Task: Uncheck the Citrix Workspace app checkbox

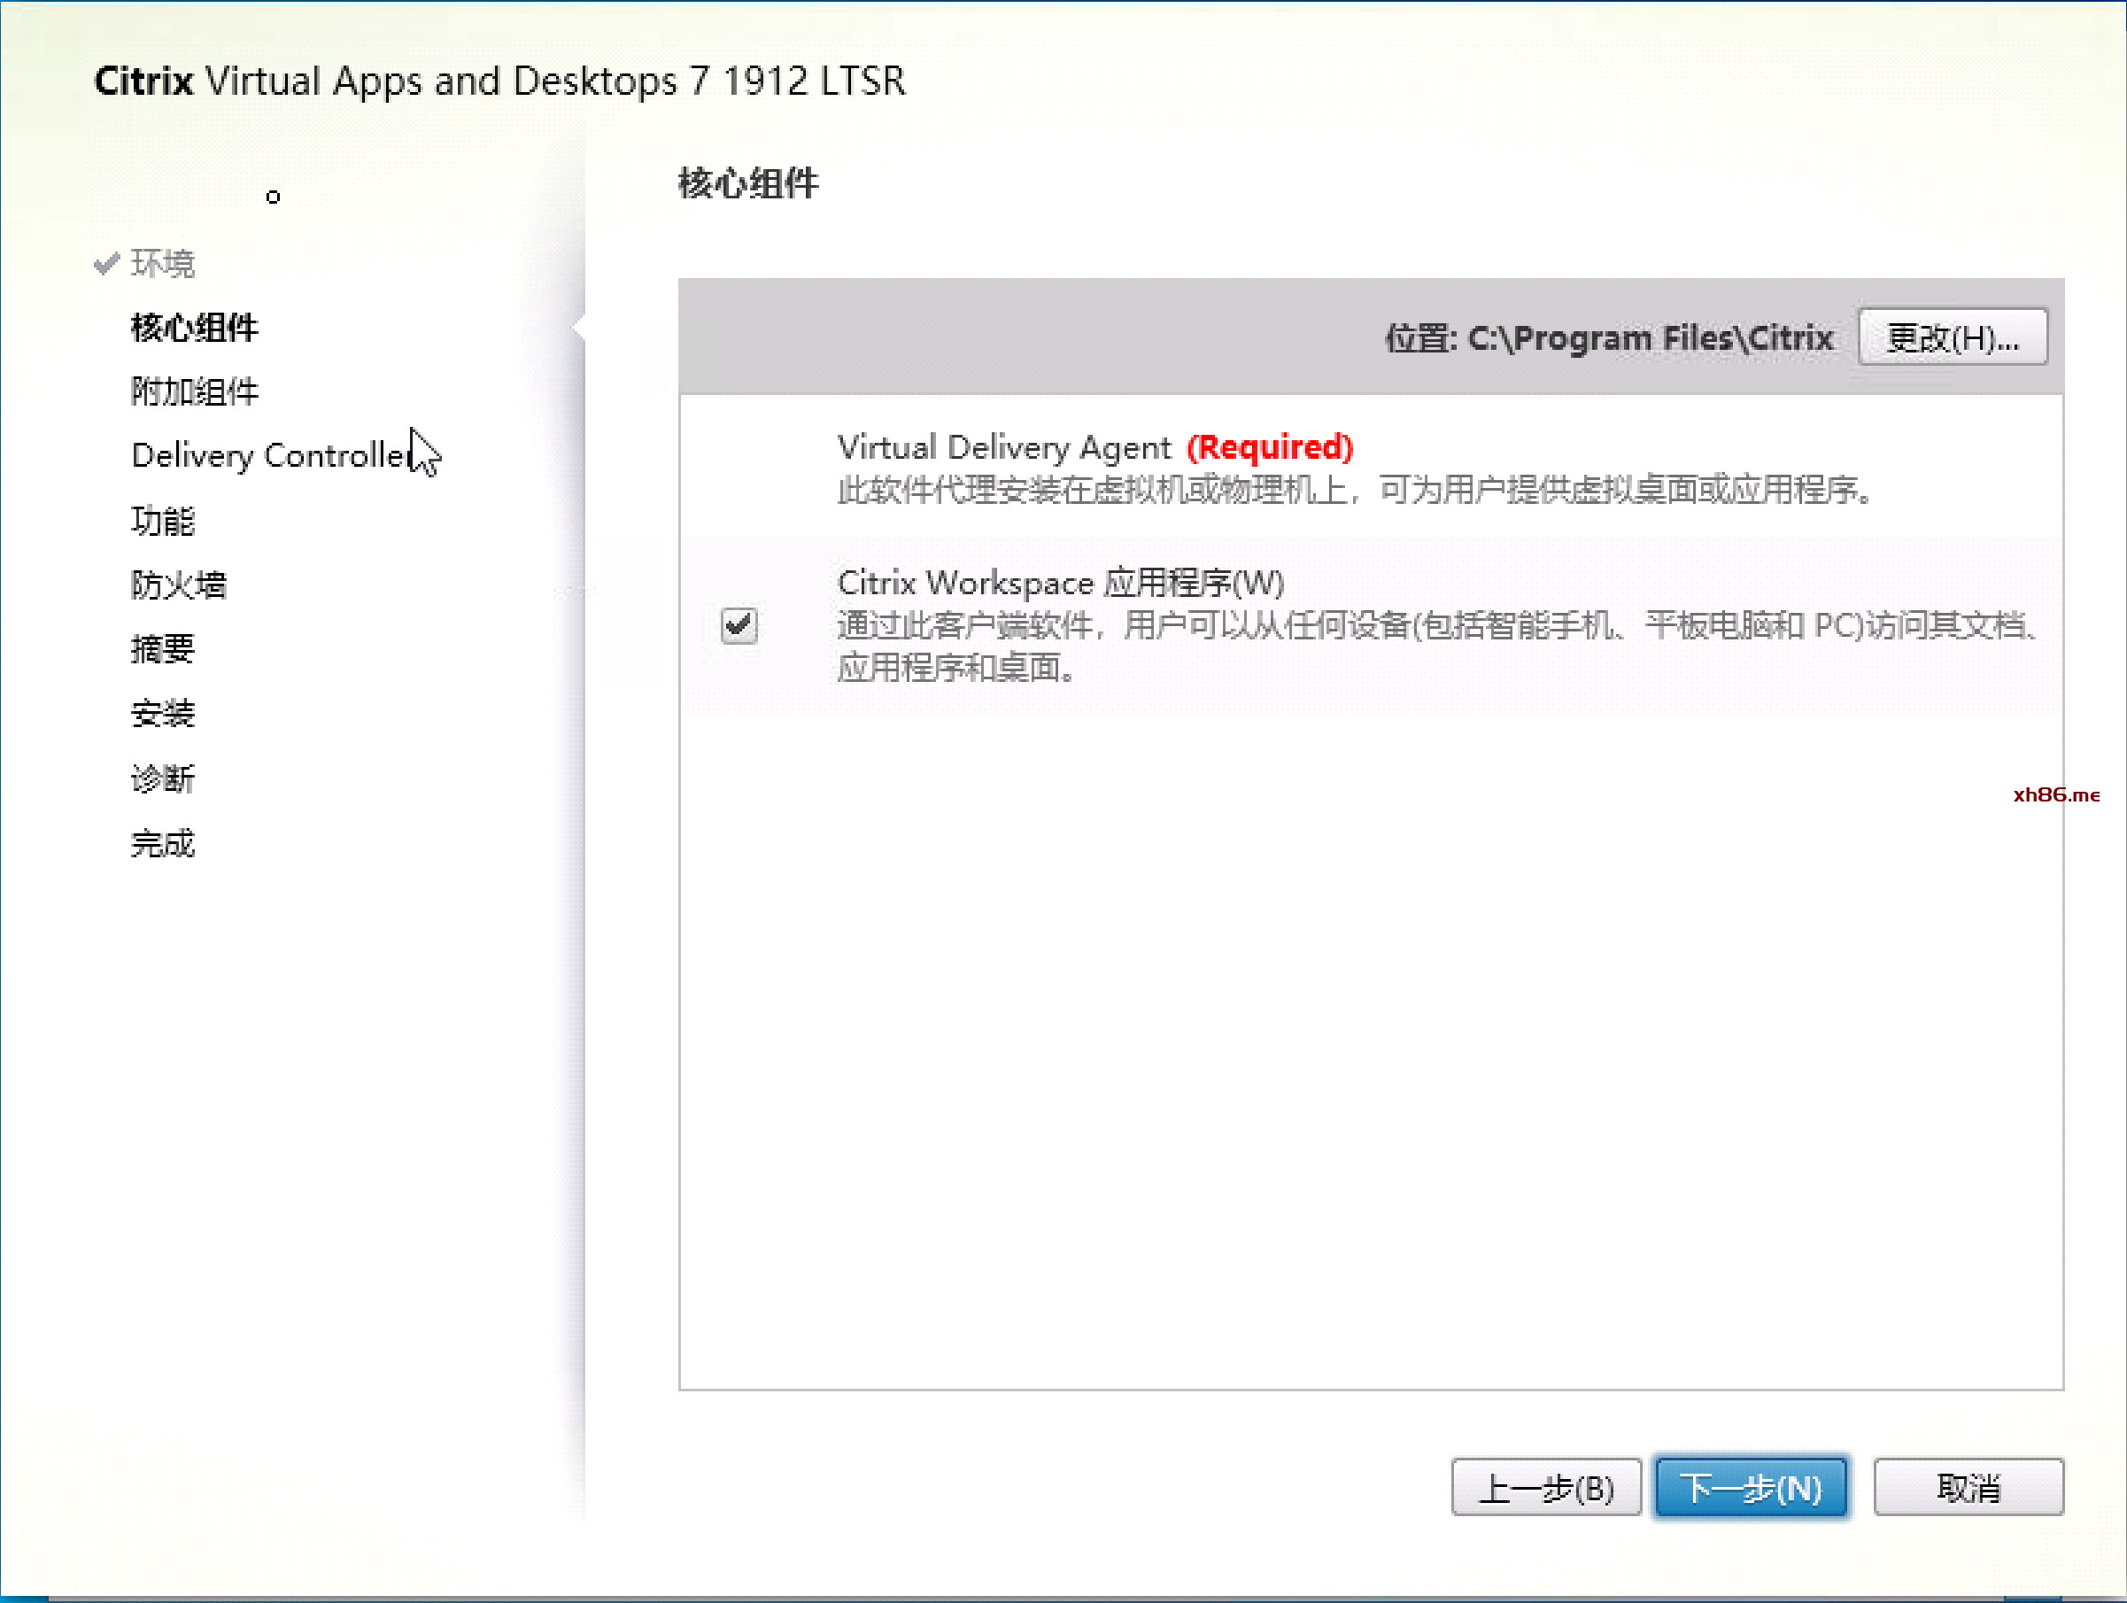Action: 739,626
